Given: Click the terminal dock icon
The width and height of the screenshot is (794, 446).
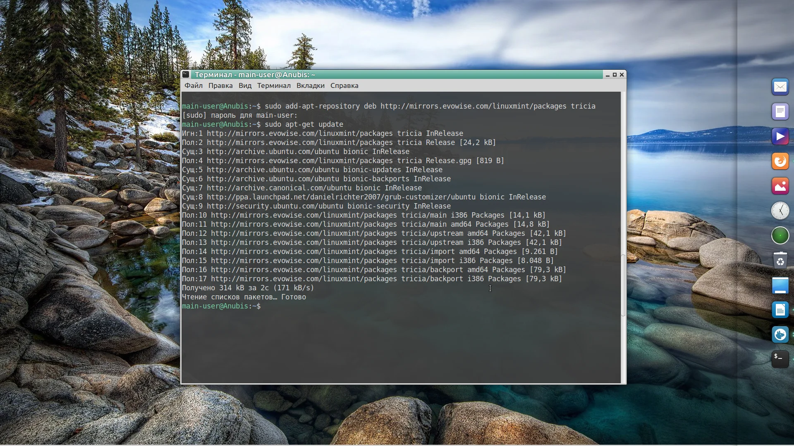Looking at the screenshot, I should point(780,360).
